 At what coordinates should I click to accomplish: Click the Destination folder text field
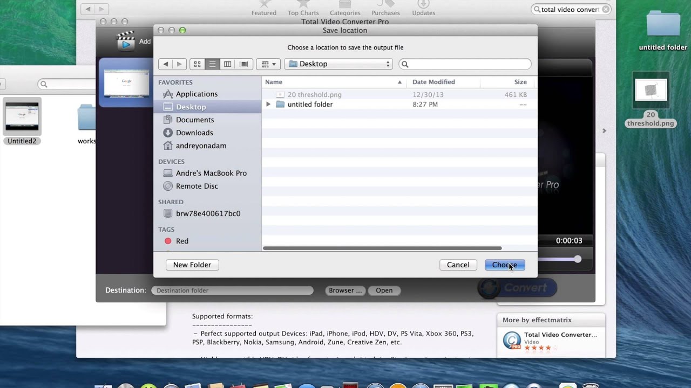point(232,290)
